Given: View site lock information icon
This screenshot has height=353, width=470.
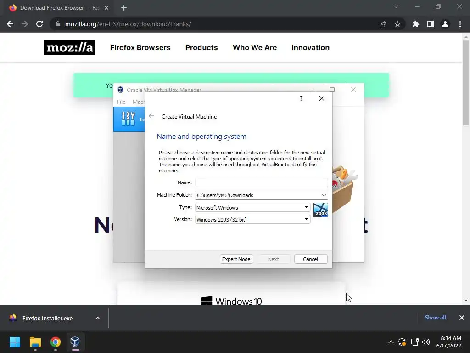Looking at the screenshot, I should tap(57, 24).
